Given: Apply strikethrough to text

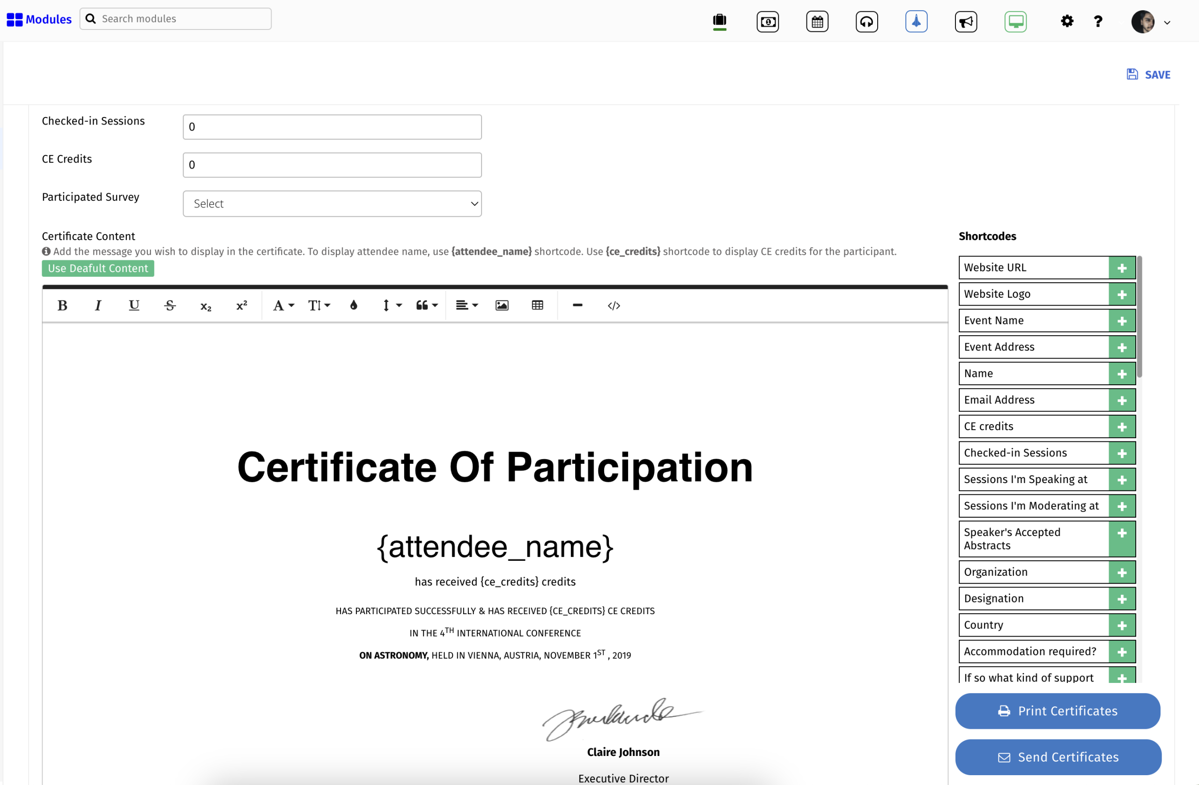Looking at the screenshot, I should coord(170,306).
